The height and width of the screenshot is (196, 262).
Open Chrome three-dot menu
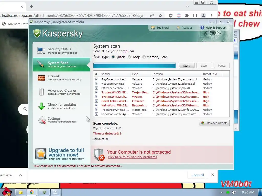tap(212, 16)
